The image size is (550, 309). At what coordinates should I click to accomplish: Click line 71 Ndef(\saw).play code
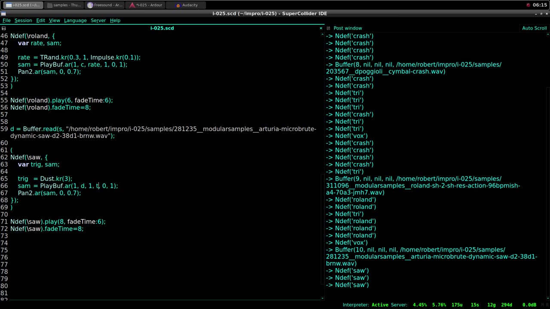pyautogui.click(x=58, y=221)
